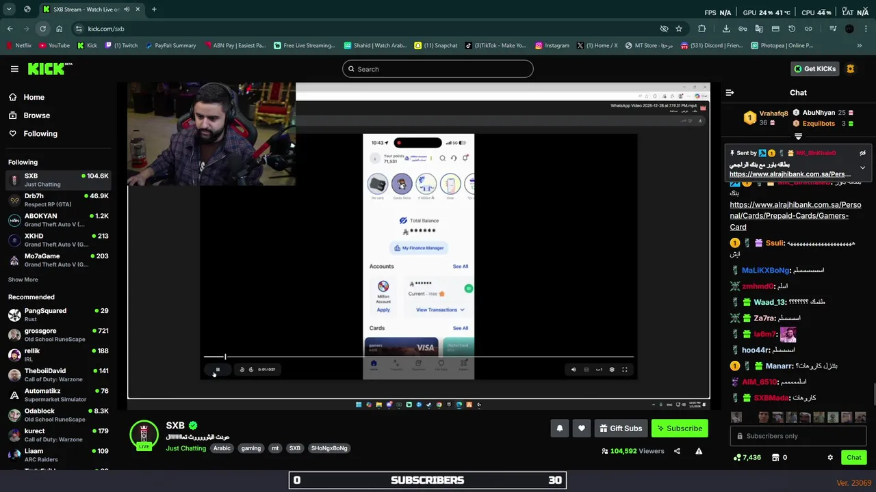Screen dimensions: 876x492
Task: Open Automatikz in Recommended list
Action: (x=58, y=395)
